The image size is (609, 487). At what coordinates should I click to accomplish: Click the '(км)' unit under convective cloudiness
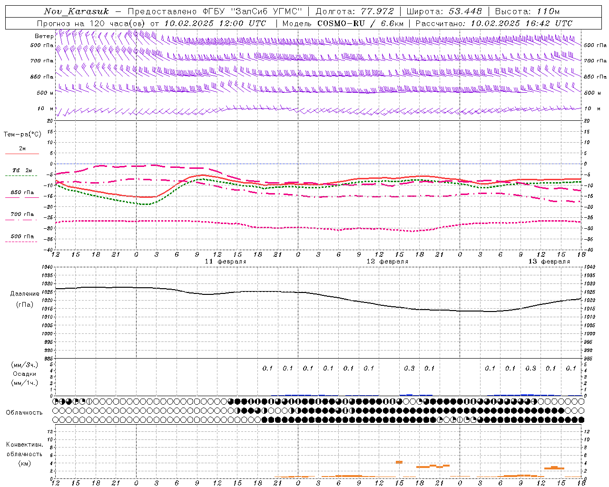pyautogui.click(x=24, y=463)
